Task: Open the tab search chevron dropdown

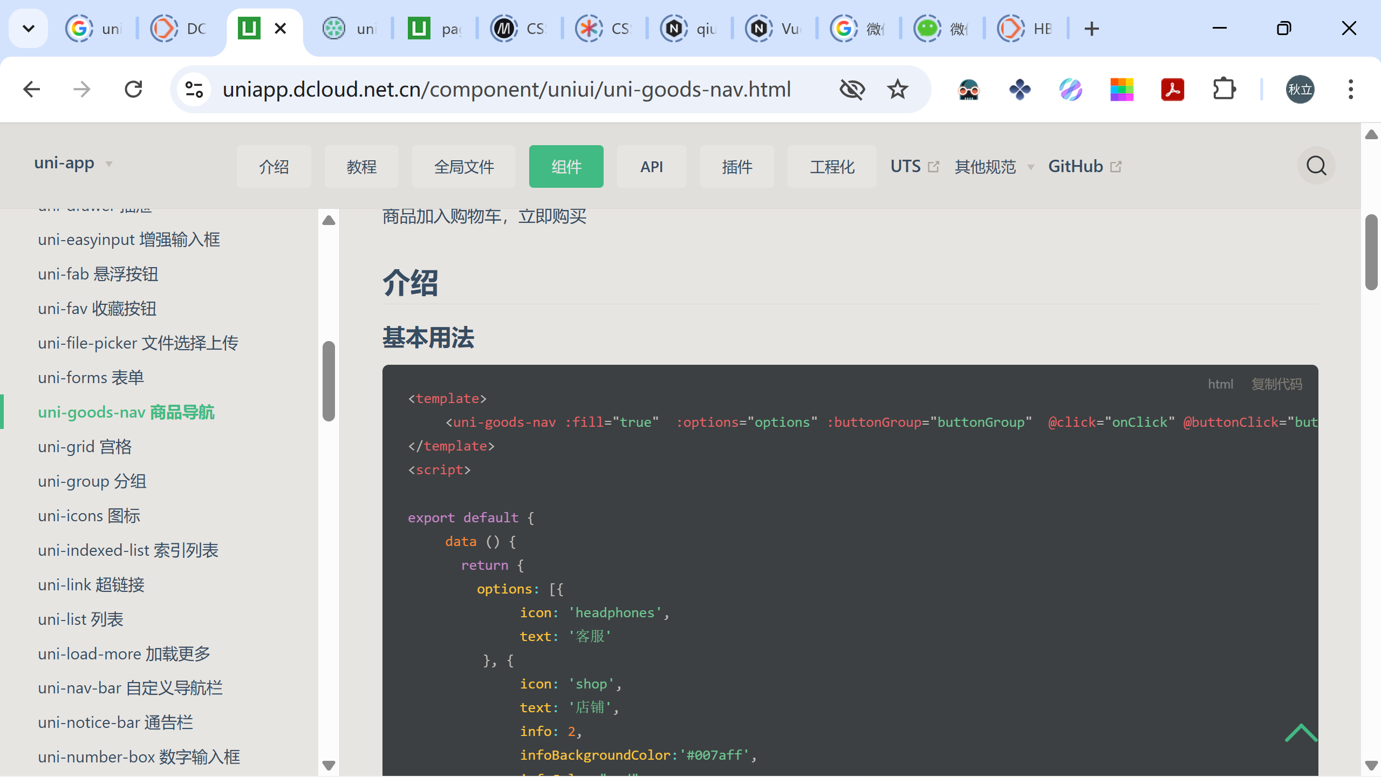Action: pos(29,29)
